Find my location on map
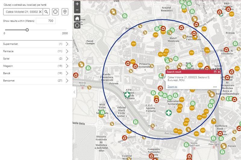 click(77, 25)
